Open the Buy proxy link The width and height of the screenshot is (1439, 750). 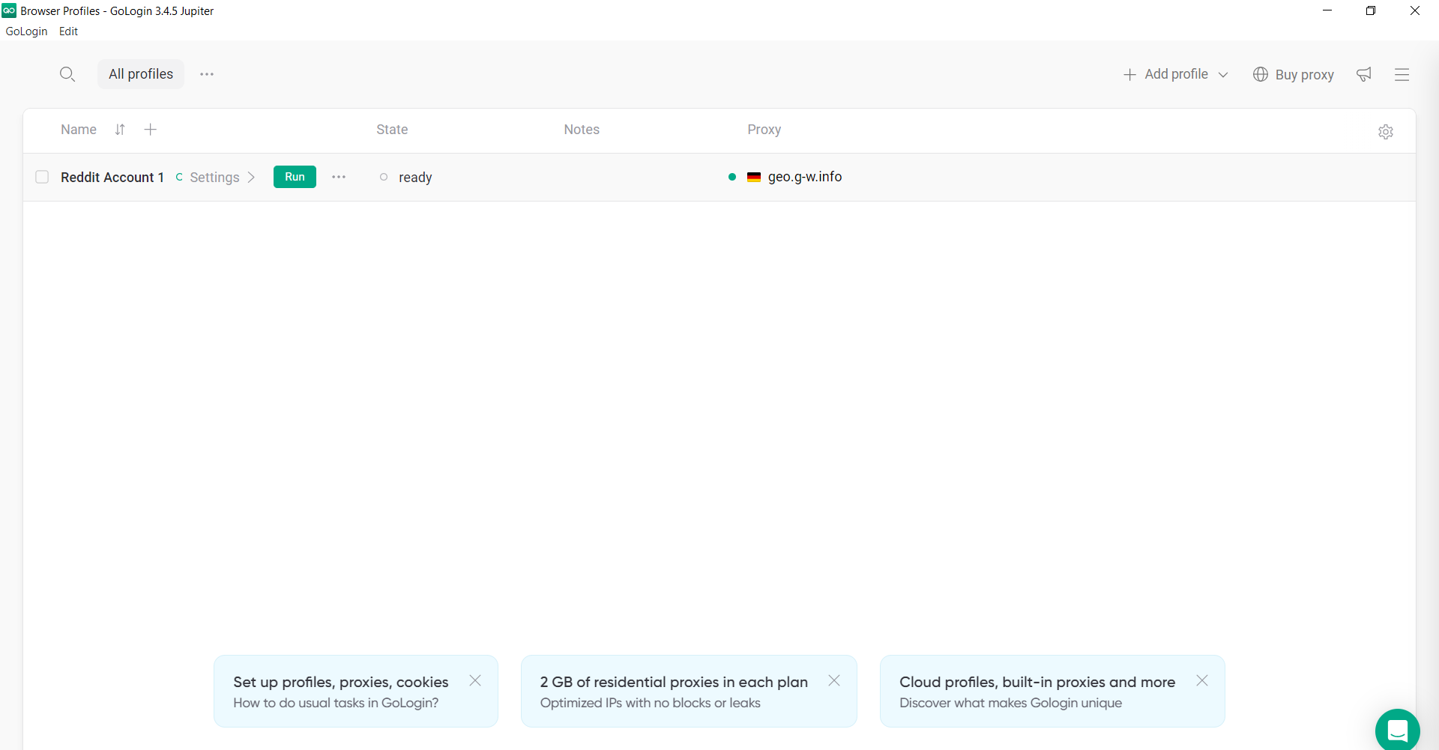click(x=1294, y=74)
